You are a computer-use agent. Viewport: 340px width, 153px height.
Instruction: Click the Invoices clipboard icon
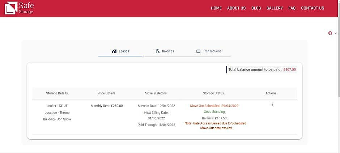coord(158,51)
